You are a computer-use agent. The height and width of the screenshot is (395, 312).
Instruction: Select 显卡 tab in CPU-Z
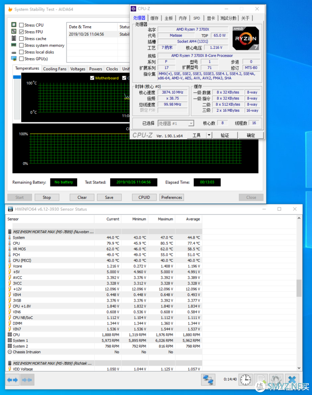click(211, 18)
